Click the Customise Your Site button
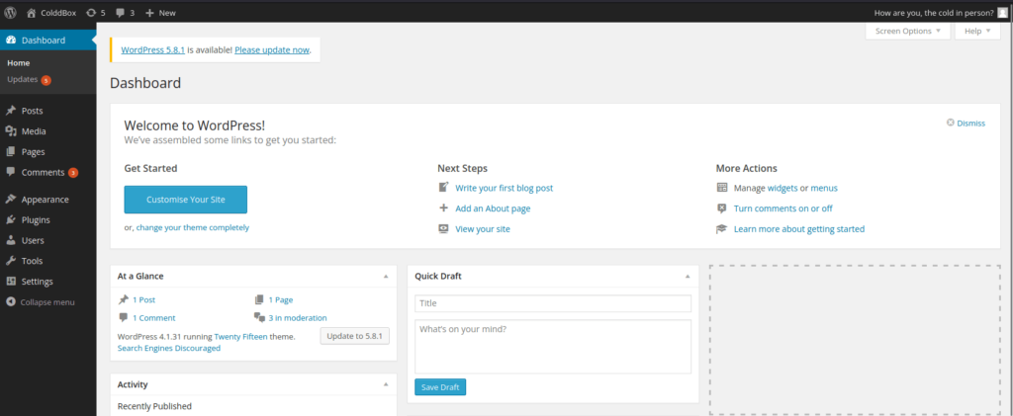 pyautogui.click(x=185, y=200)
